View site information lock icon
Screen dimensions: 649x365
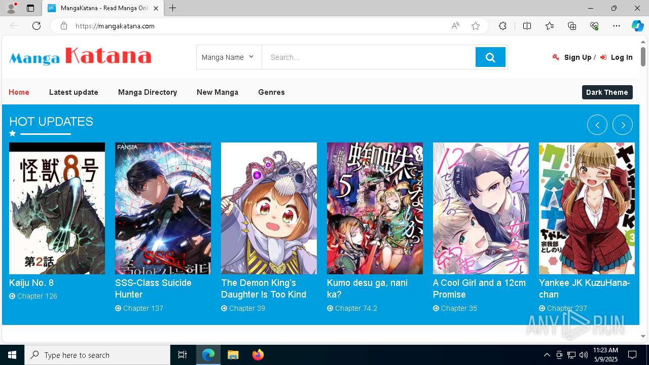pos(63,26)
